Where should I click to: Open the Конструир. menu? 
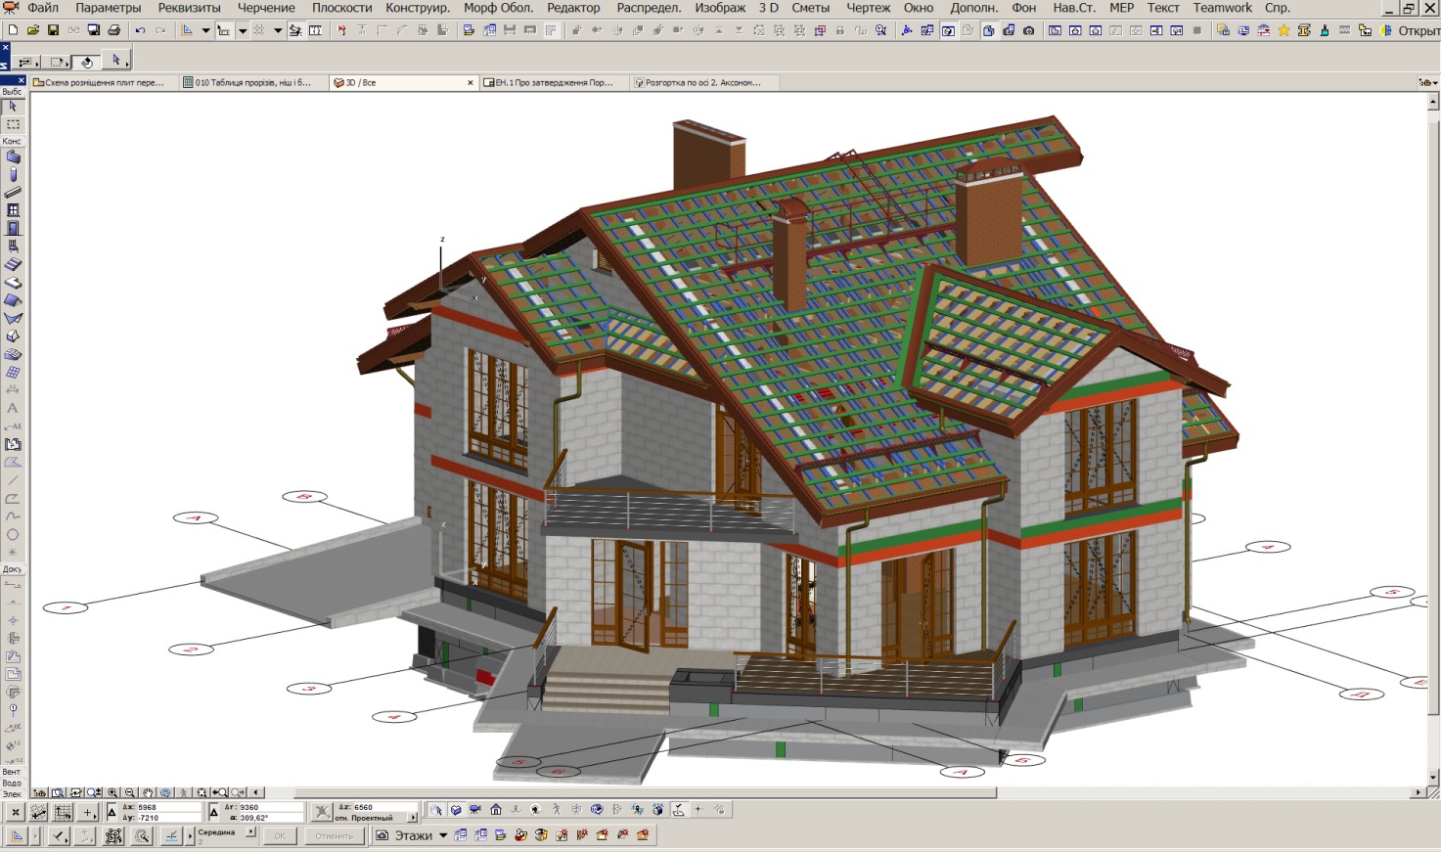click(x=418, y=8)
